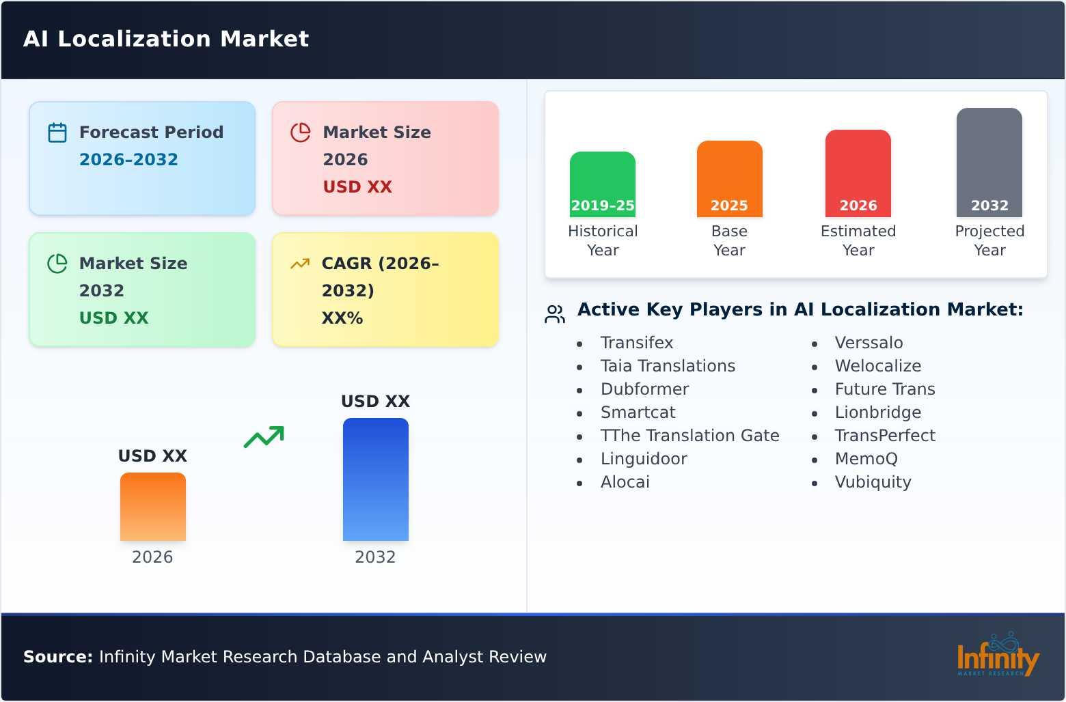1066x702 pixels.
Task: Select Future Trans in the key players list
Action: 885,389
